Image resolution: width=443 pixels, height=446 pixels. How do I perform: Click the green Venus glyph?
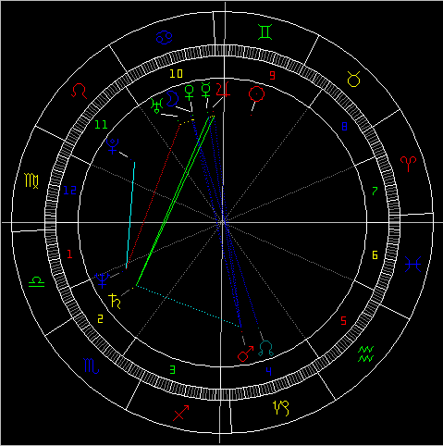[189, 93]
